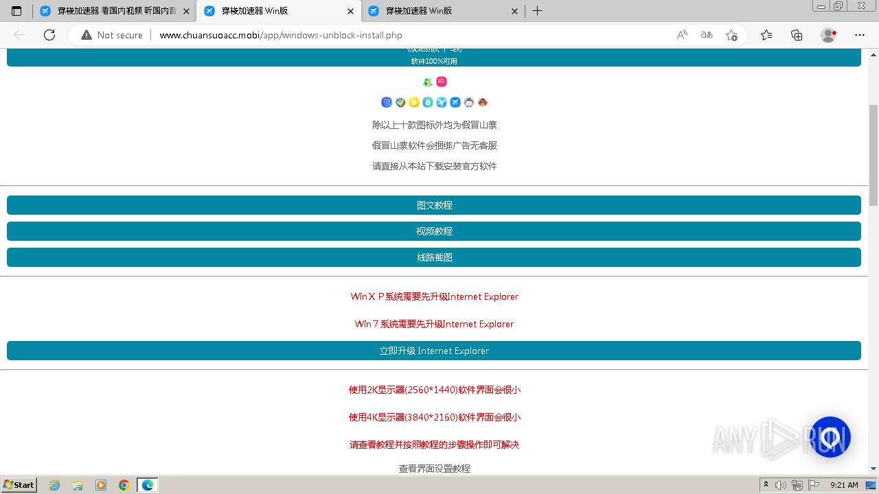Open the network status tray icon

point(797,485)
